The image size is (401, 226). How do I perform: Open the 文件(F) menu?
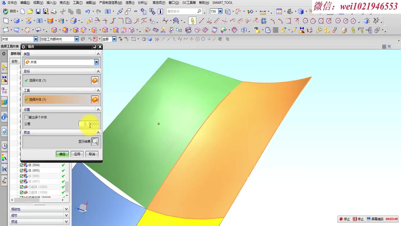point(12,3)
